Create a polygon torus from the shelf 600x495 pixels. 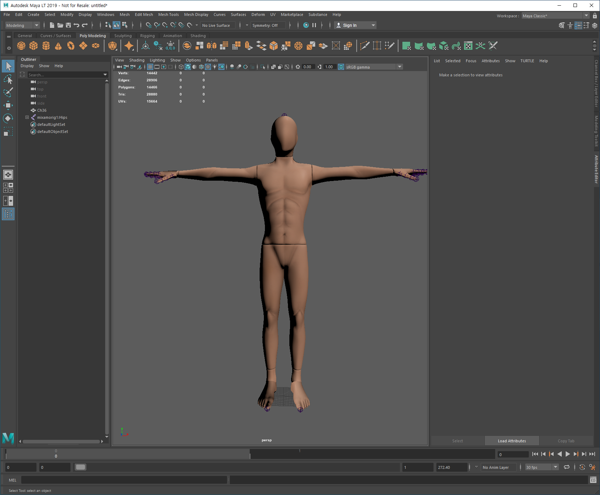click(x=71, y=46)
